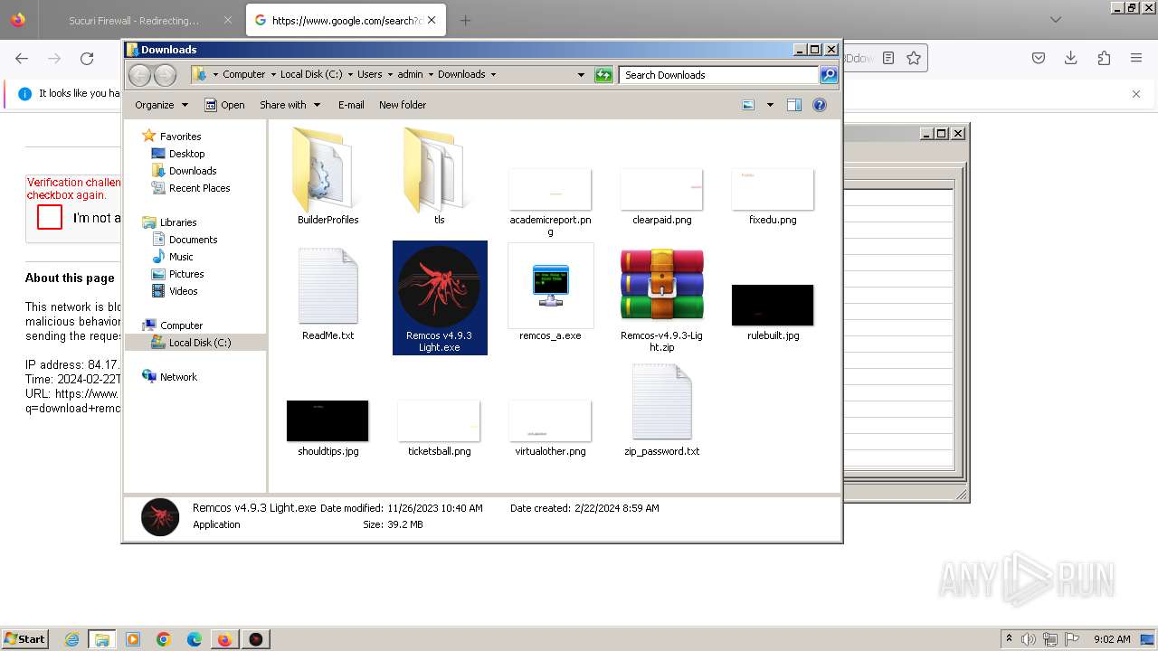Select remcos_a.exe file icon
The height and width of the screenshot is (651, 1158).
[x=550, y=286]
